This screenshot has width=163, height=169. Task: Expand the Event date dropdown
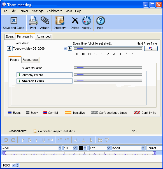click(65, 48)
